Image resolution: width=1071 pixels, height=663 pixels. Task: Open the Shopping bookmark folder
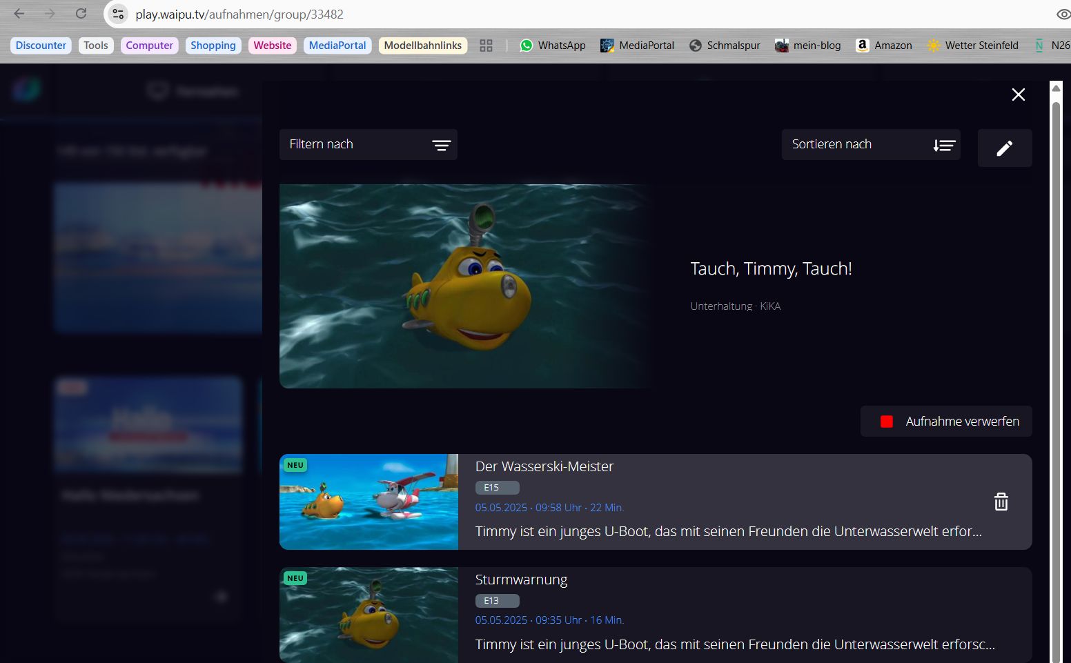(213, 46)
